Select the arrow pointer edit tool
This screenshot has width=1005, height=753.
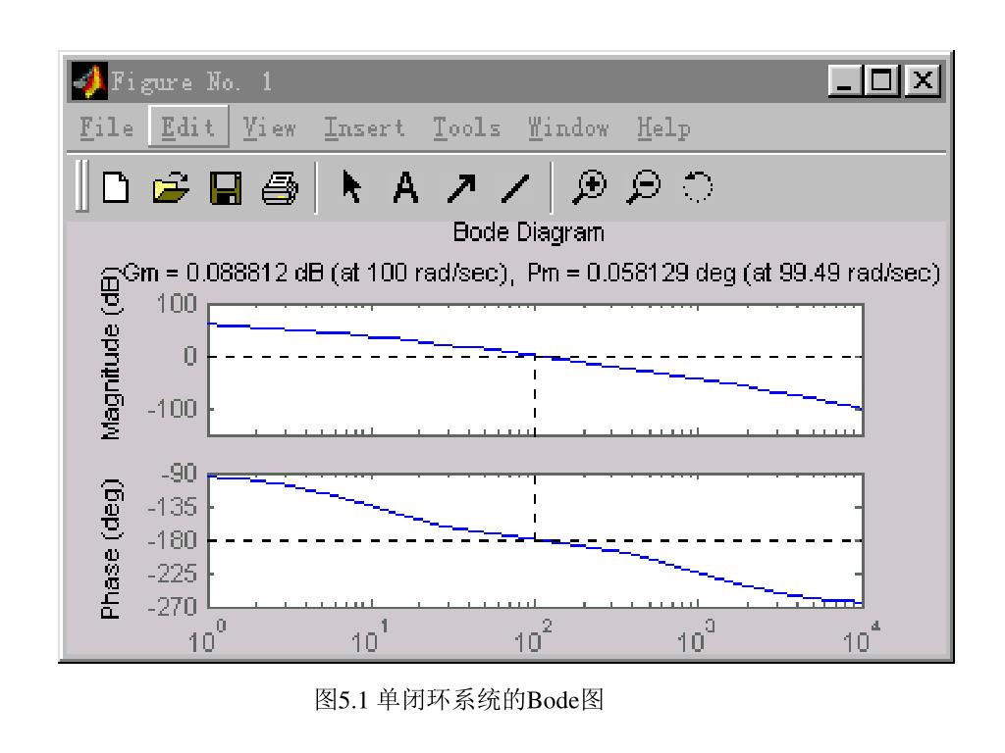pos(351,187)
